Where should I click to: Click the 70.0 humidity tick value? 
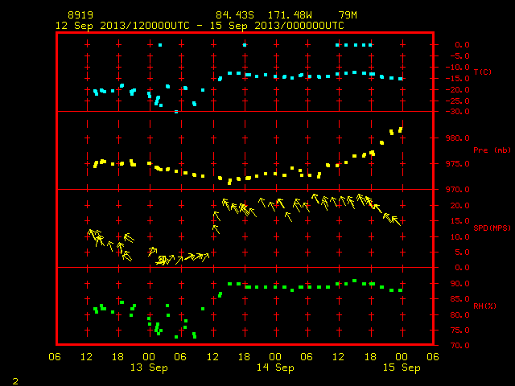[459, 345]
